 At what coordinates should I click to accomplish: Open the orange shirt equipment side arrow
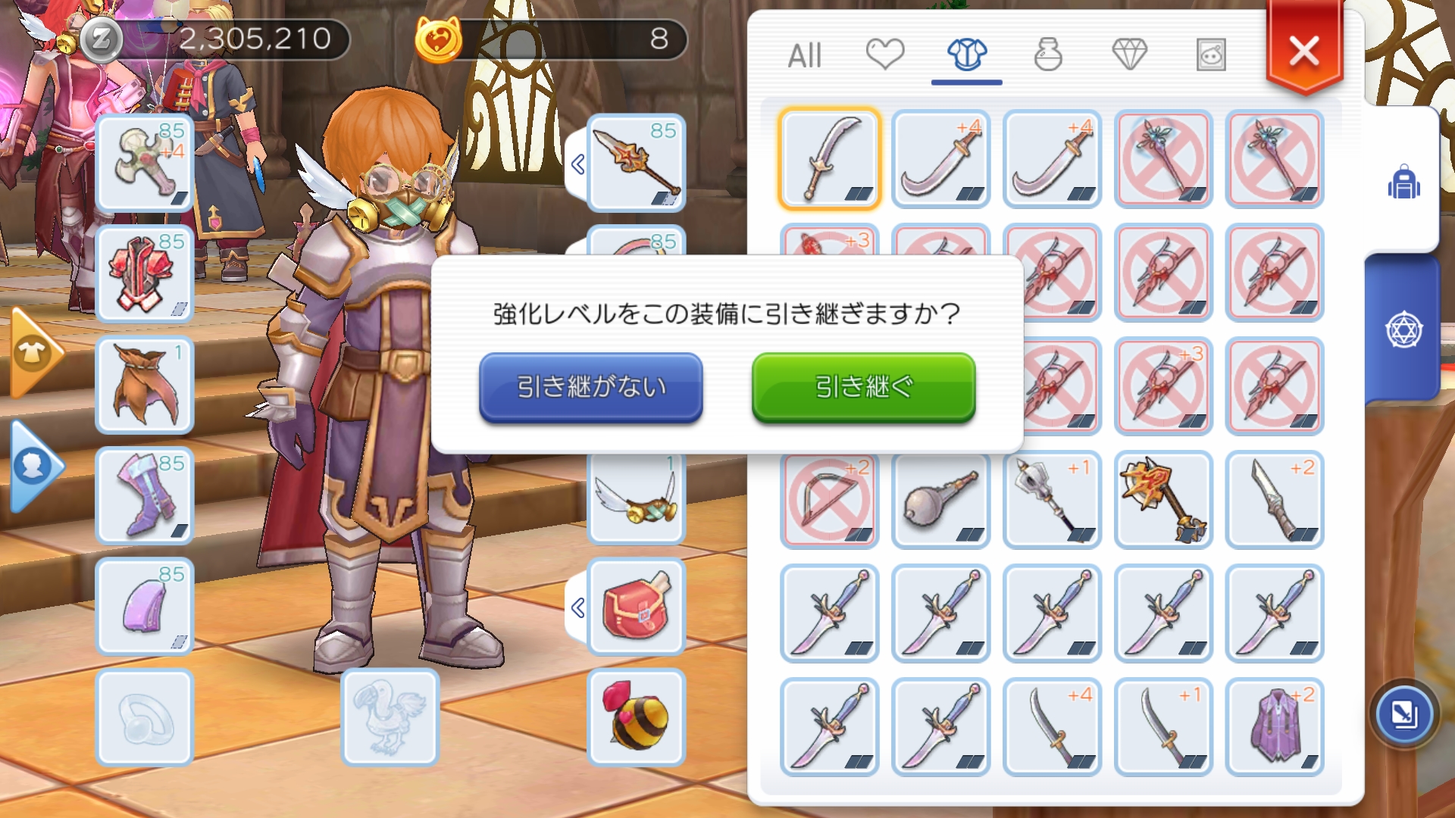[34, 353]
